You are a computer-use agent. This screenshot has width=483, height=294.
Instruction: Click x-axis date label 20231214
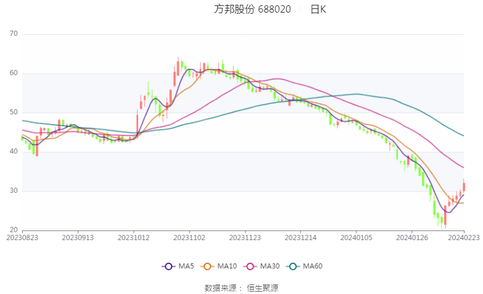(300, 238)
